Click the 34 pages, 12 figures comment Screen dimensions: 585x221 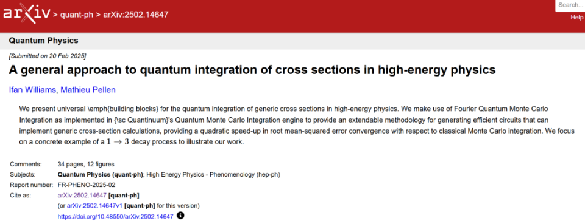coord(86,164)
